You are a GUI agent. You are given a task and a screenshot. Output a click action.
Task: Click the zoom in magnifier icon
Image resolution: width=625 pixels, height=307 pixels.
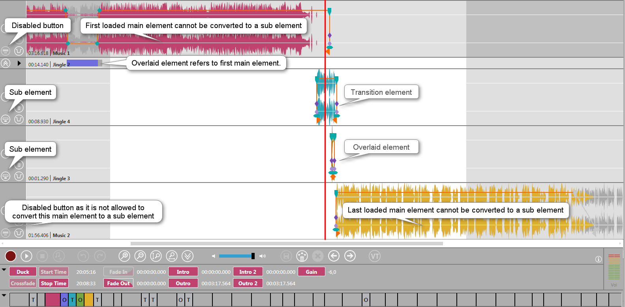pos(124,256)
